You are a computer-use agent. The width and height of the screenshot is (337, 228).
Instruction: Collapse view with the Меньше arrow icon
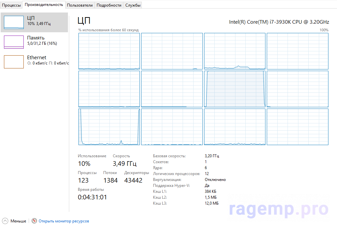pyautogui.click(x=5, y=221)
